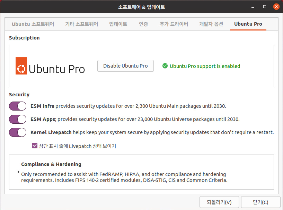
Task: Click the Security heading
Action: (x=19, y=95)
